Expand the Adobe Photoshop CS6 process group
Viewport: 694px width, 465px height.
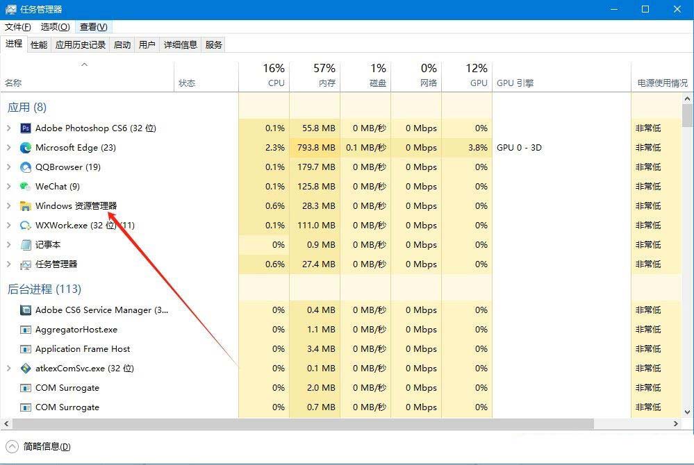(8, 128)
